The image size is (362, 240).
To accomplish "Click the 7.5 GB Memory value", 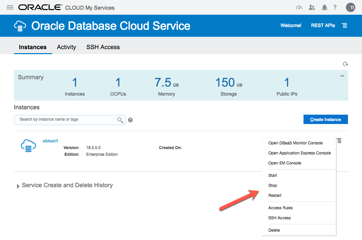I will click(166, 83).
